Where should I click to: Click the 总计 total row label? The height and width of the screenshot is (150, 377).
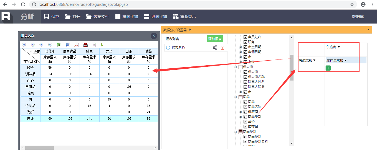31,118
